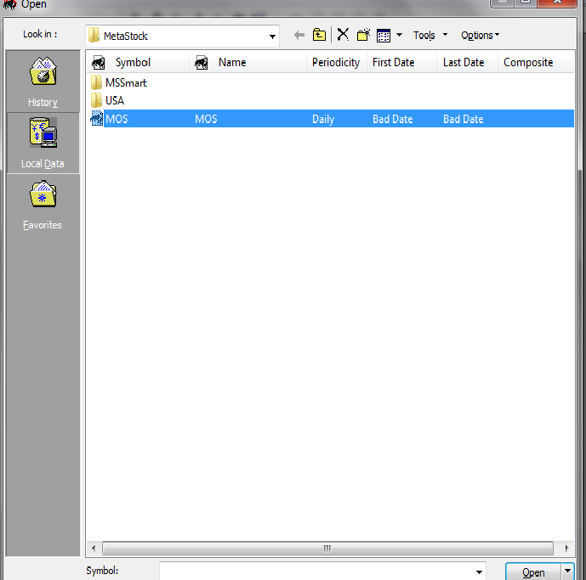Open the Favorites sidebar folder
This screenshot has height=580, width=586.
point(43,205)
